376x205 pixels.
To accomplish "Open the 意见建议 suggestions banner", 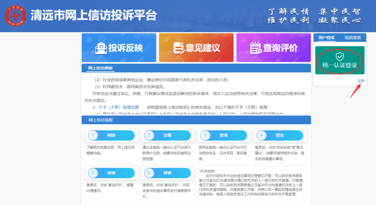I will [x=196, y=48].
